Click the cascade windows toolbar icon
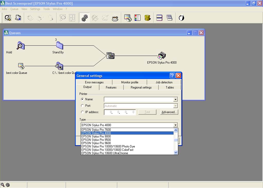 click(169, 18)
